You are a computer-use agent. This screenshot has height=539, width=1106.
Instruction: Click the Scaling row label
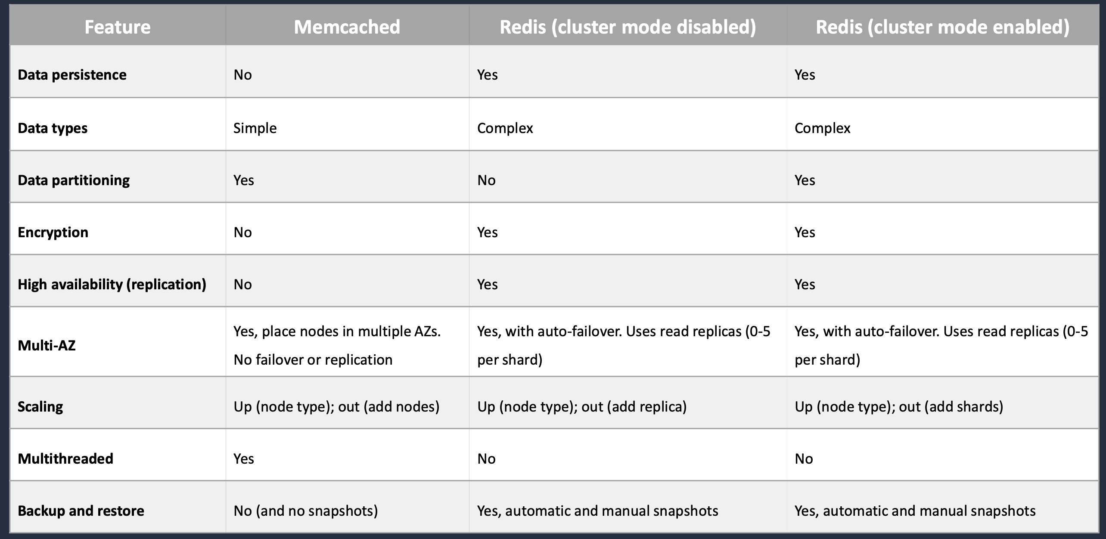click(40, 407)
